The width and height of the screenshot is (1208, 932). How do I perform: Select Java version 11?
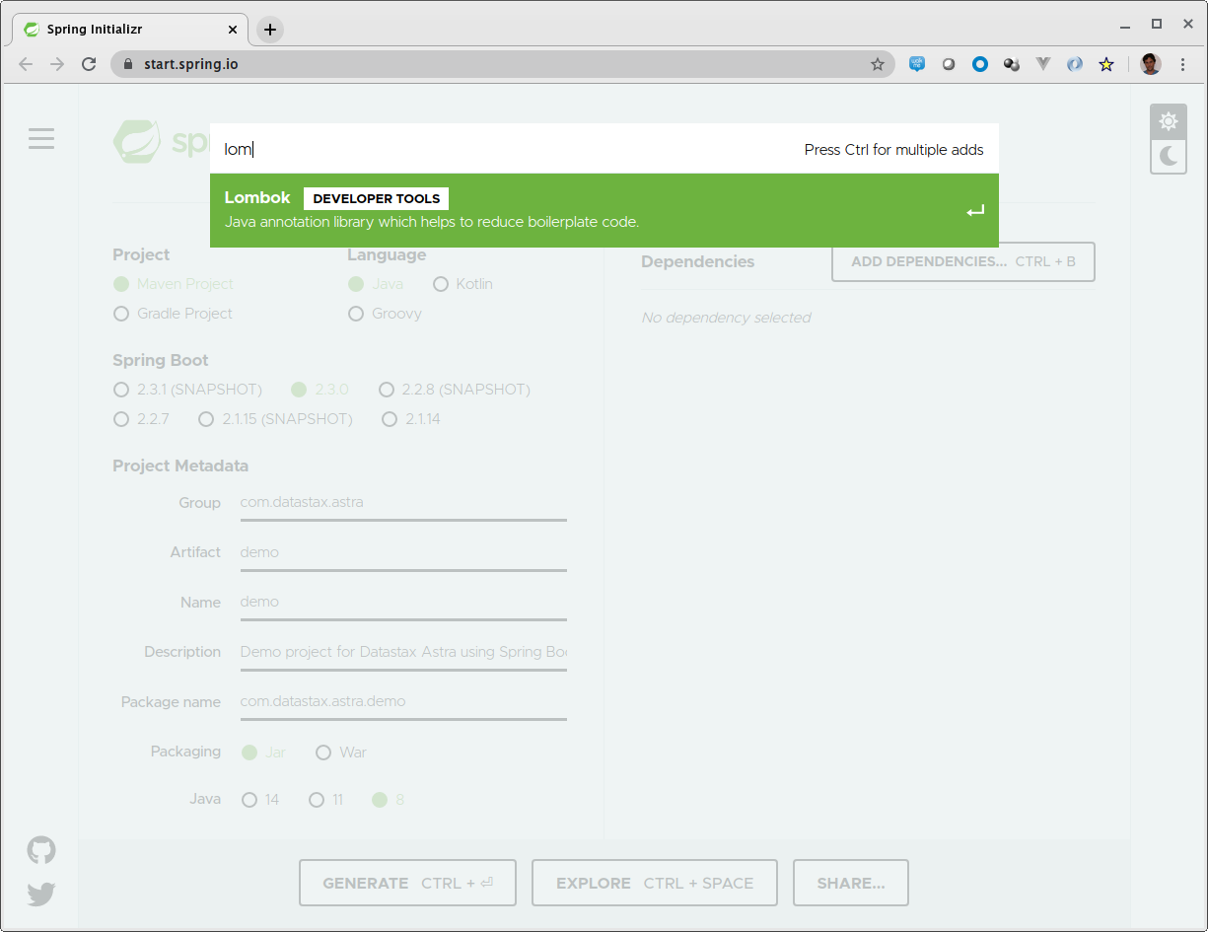point(325,800)
